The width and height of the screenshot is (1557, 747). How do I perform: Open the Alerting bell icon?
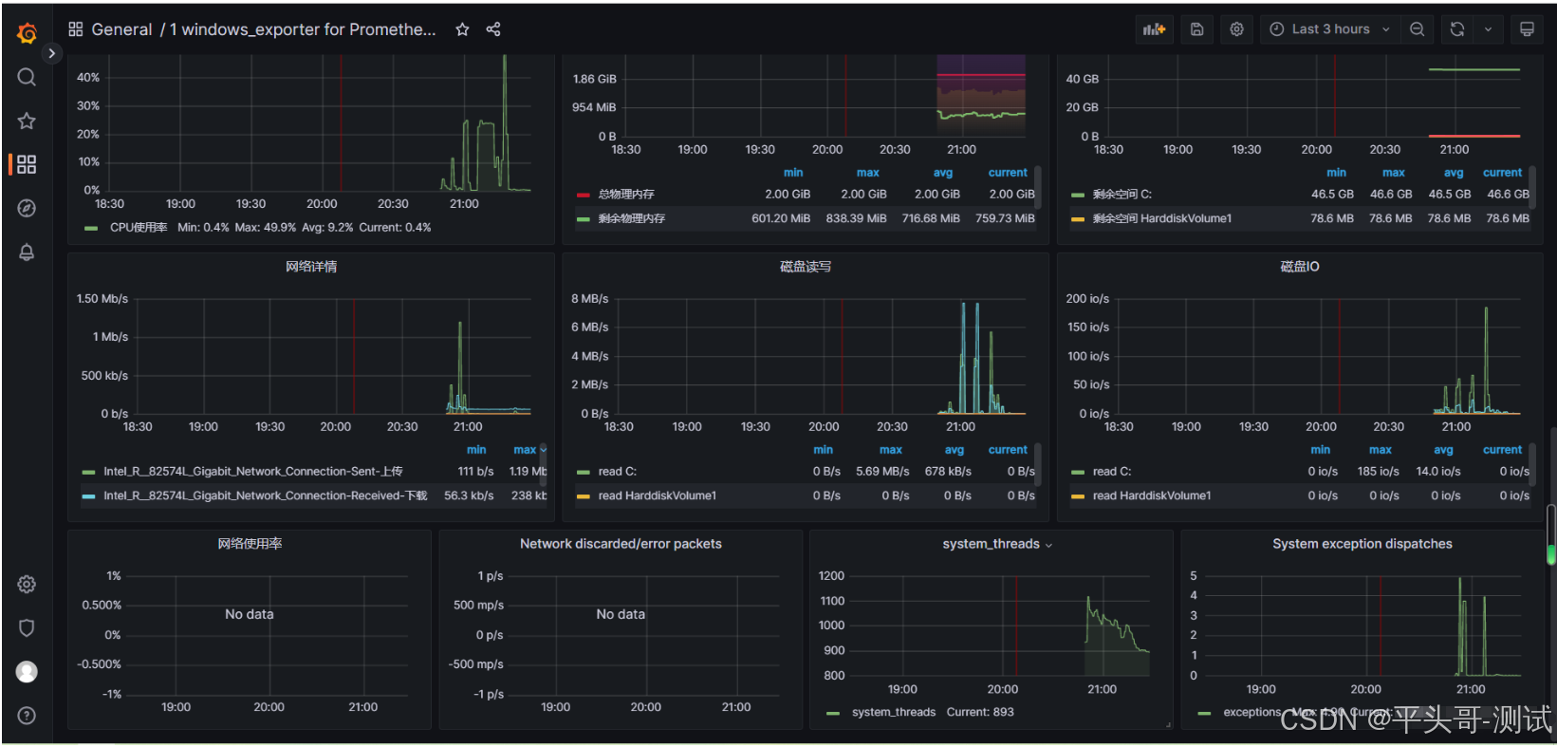[27, 252]
